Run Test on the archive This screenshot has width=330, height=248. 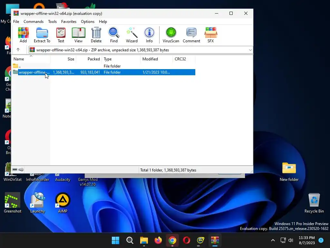(x=61, y=35)
